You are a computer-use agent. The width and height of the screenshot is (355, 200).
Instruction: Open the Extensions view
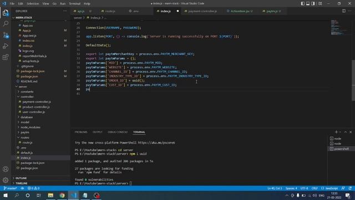click(x=6, y=57)
